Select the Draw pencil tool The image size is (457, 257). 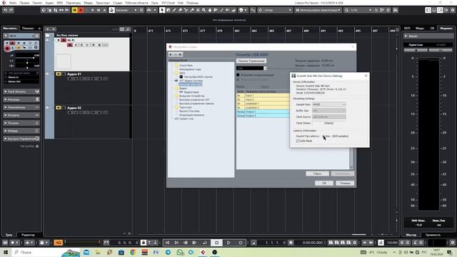coord(174,10)
